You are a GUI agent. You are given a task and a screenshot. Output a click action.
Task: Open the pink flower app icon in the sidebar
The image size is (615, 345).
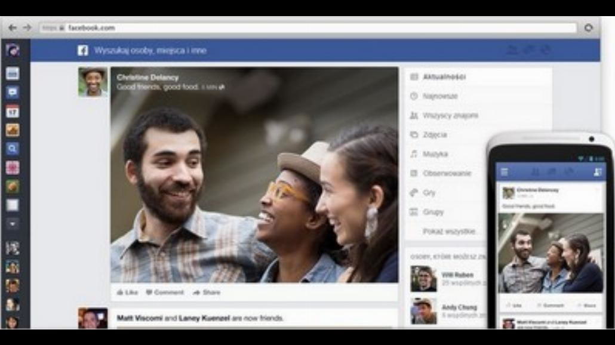(x=13, y=168)
